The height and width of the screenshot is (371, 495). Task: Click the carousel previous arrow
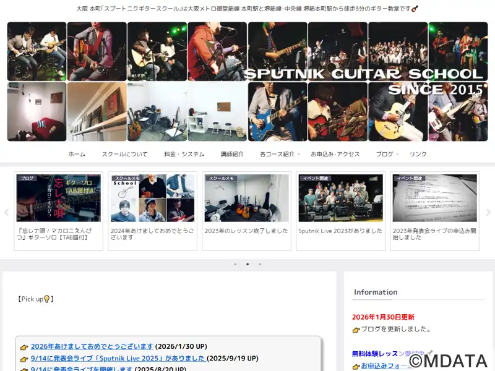[x=6, y=212]
